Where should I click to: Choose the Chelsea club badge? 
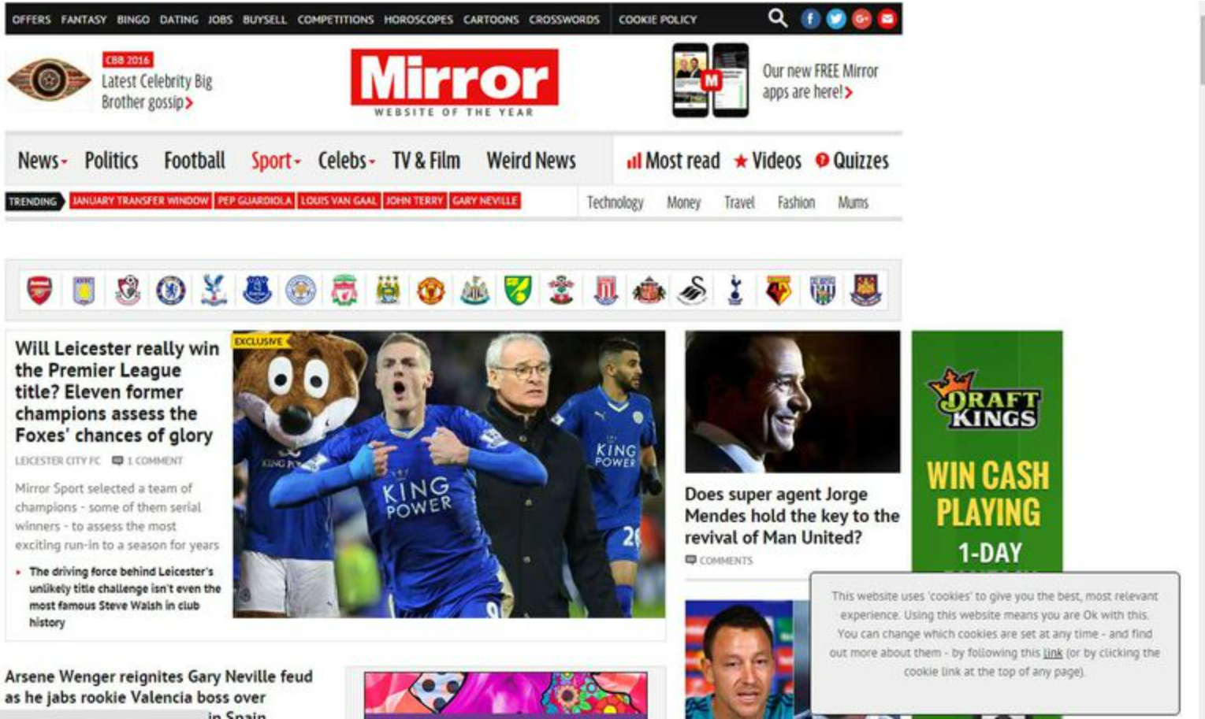tap(170, 291)
